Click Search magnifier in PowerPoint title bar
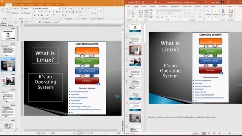242x136 pixels. [x=206, y=2]
